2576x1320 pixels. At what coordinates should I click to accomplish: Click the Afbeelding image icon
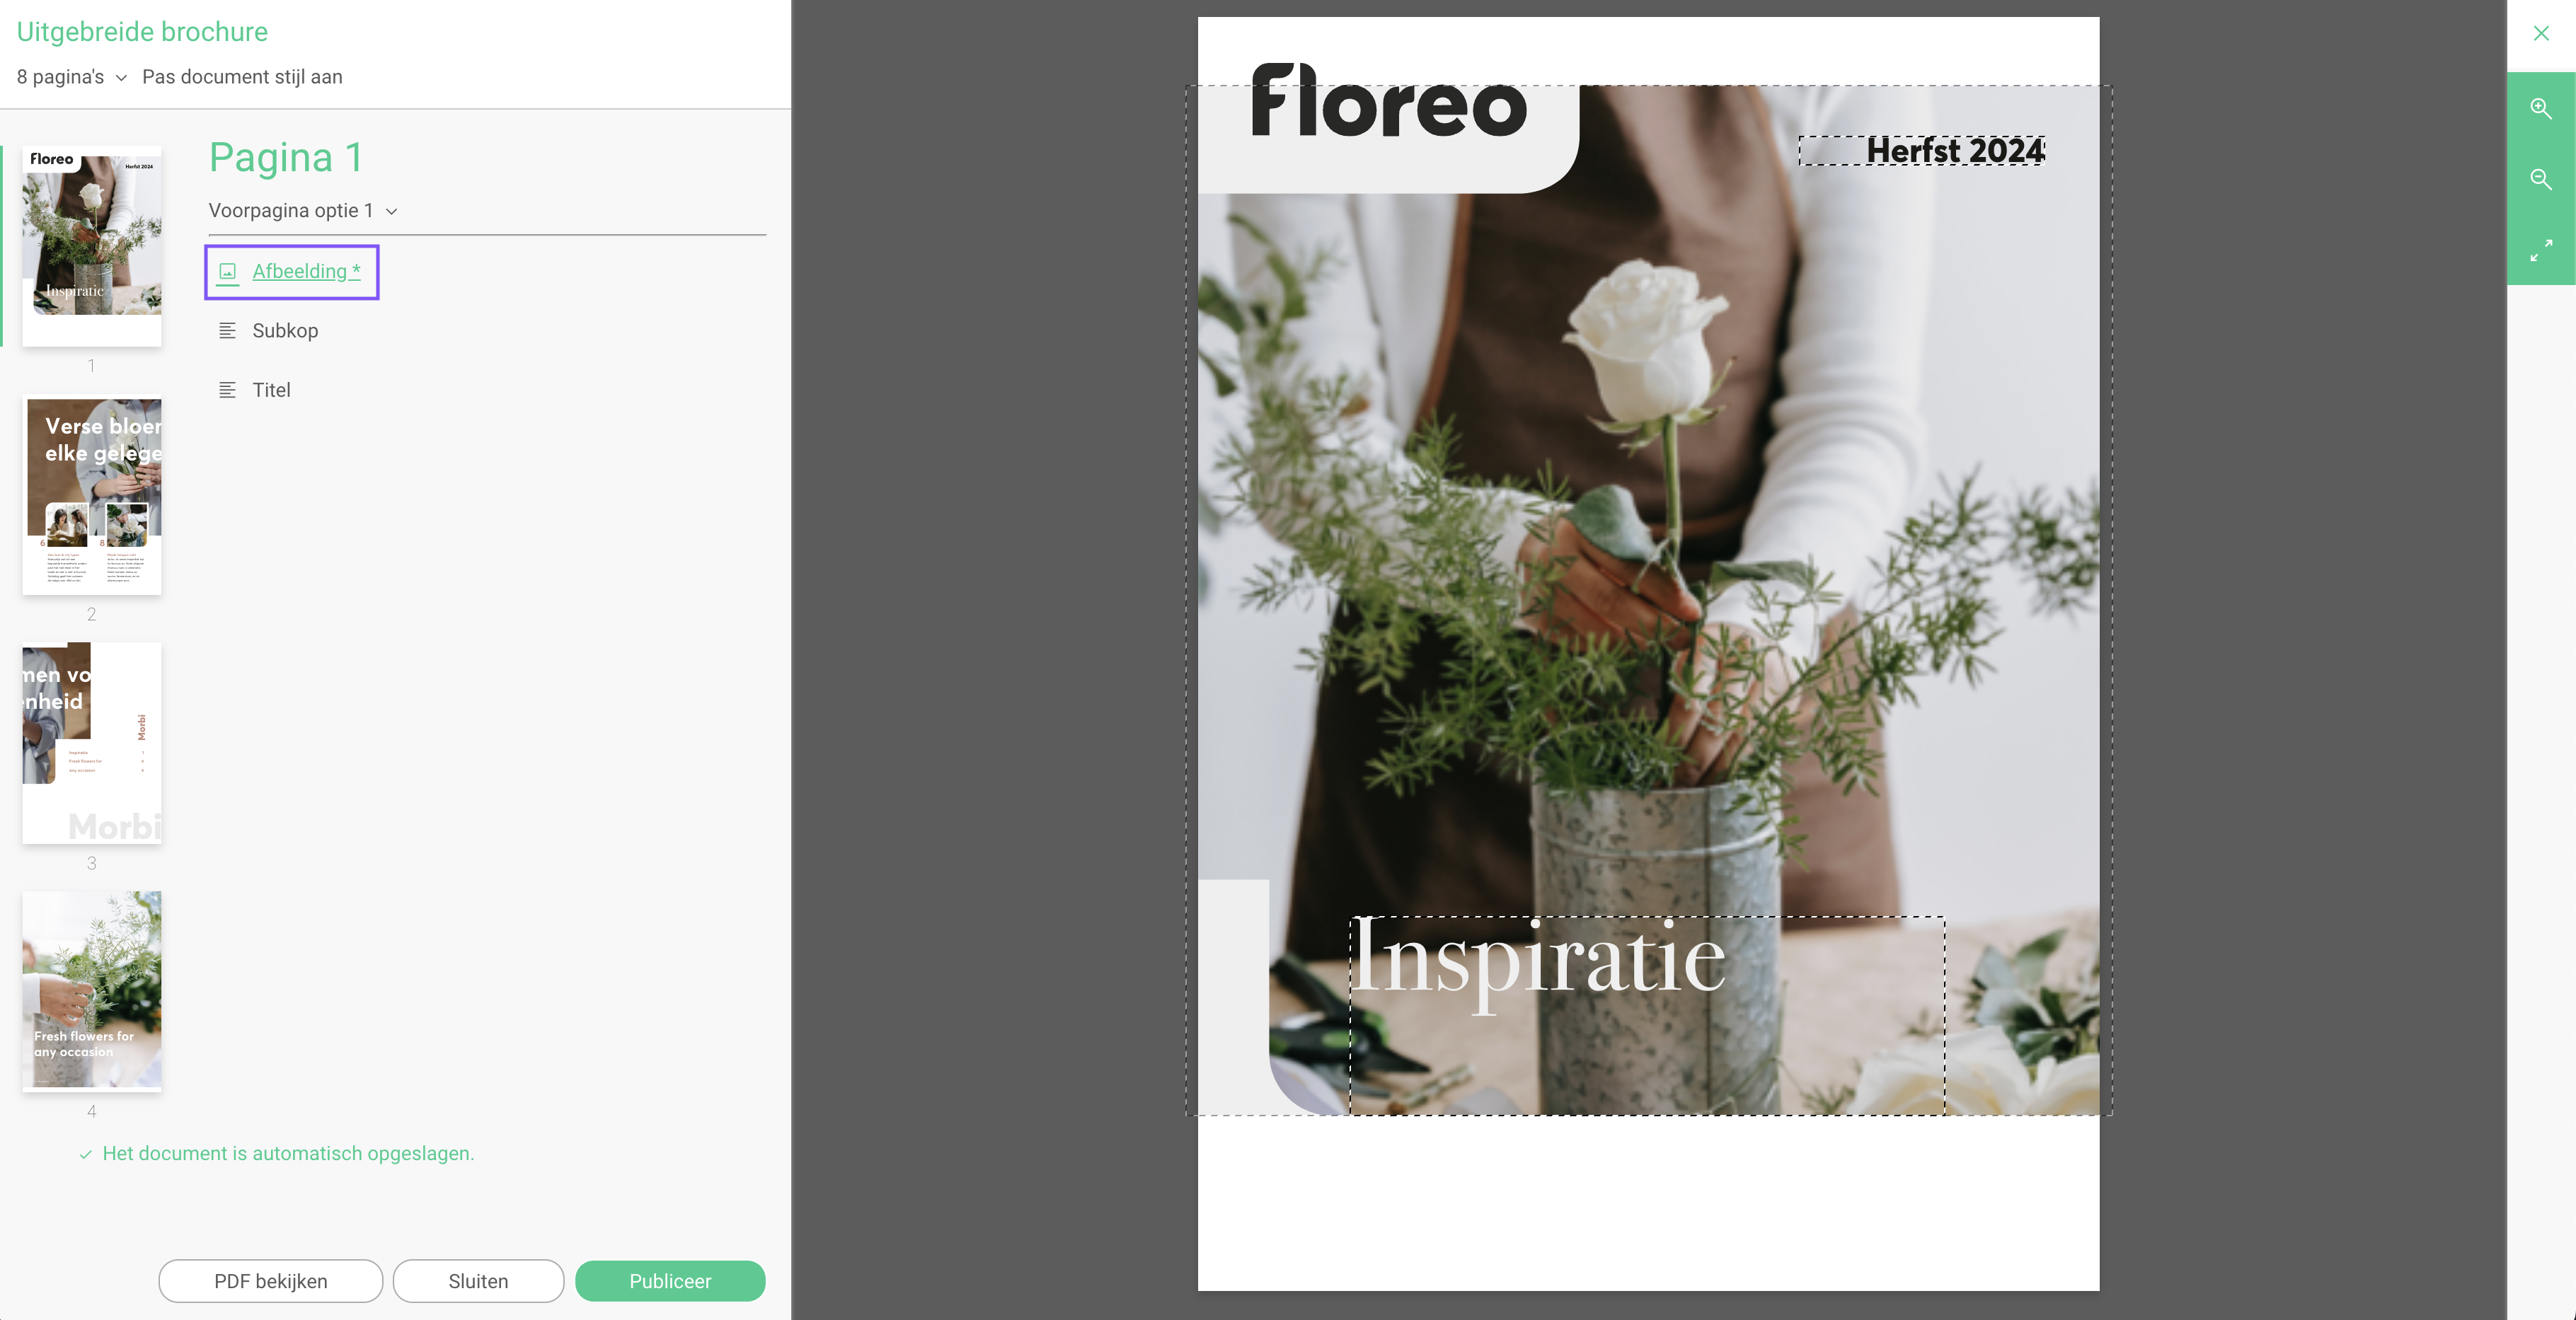pos(228,272)
